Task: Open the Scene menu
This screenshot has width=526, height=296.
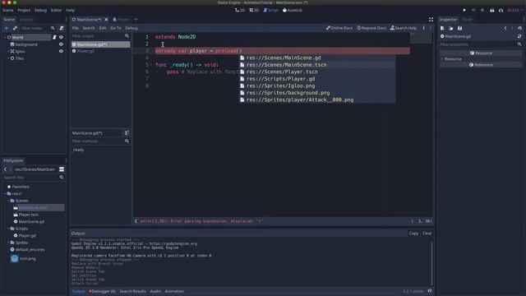Action: click(x=7, y=10)
